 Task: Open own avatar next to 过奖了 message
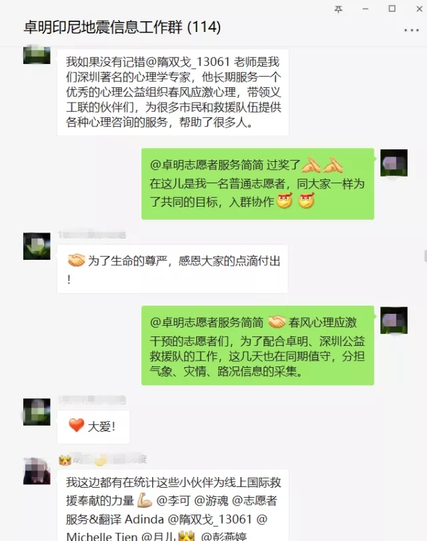(x=394, y=163)
